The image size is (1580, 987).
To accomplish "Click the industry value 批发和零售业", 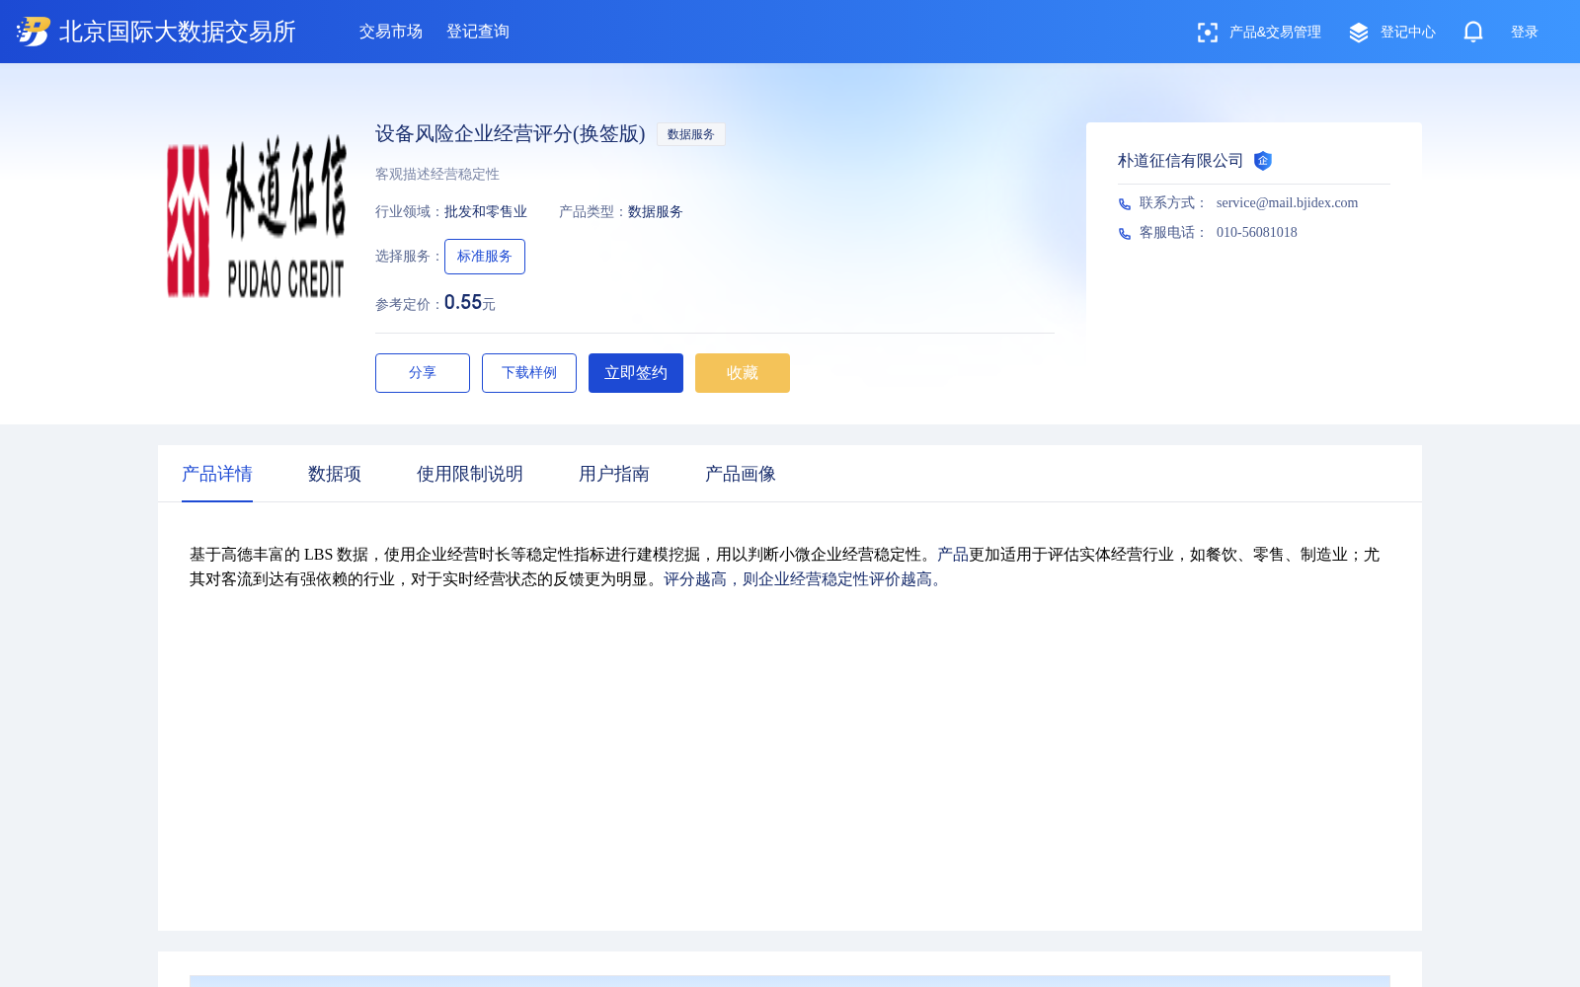I will [486, 212].
